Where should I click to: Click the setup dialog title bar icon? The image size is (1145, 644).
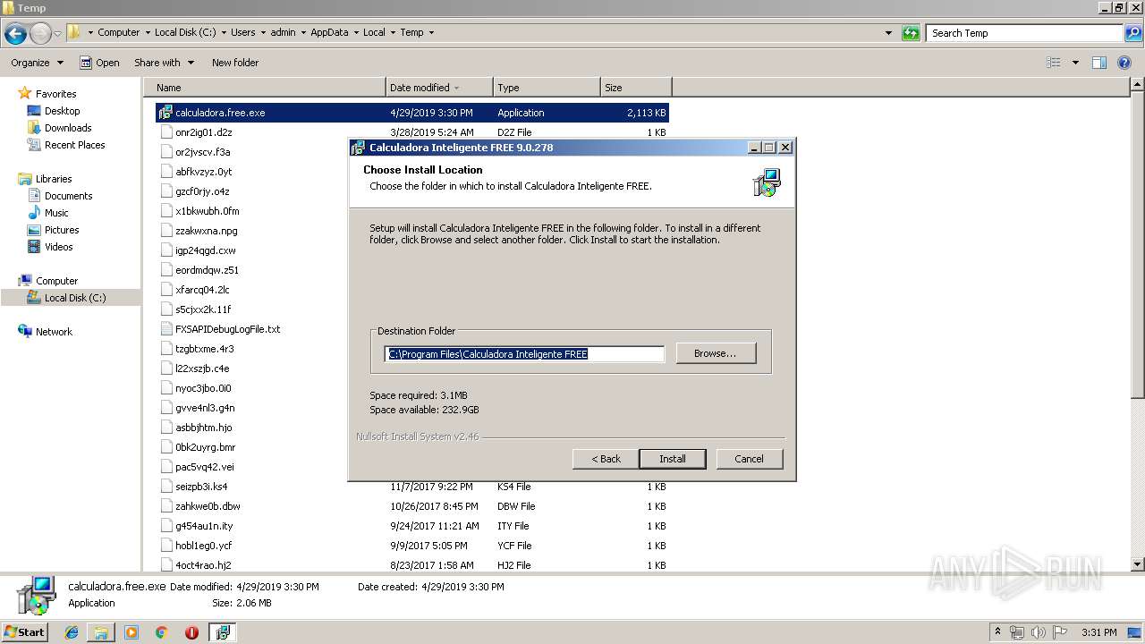coord(358,148)
